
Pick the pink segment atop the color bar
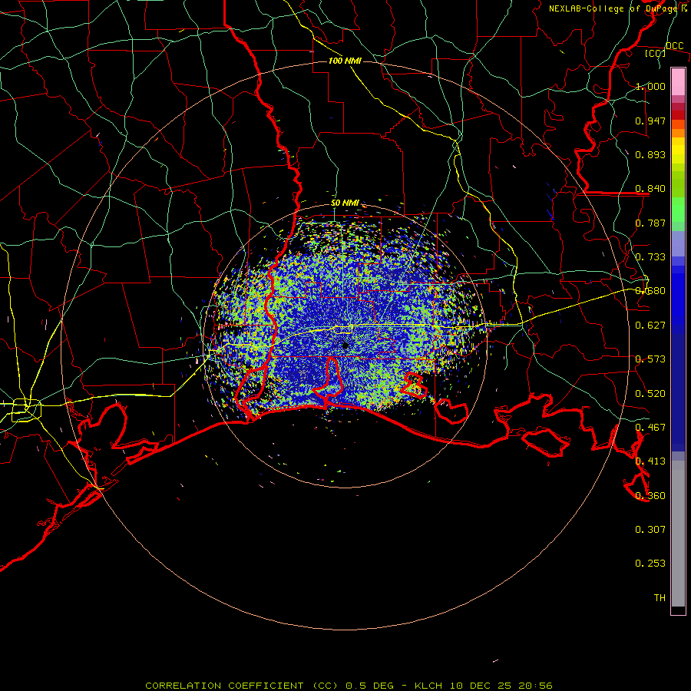[678, 82]
